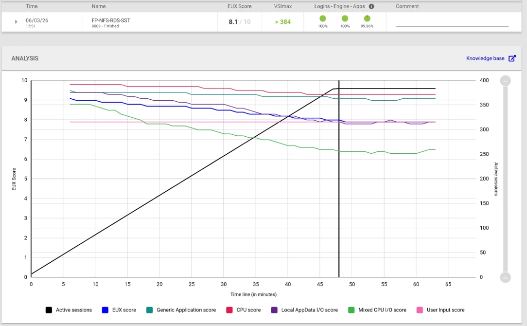This screenshot has width=527, height=326.
Task: Click the test name FP-NFS-RDS-SST
Action: pyautogui.click(x=110, y=20)
